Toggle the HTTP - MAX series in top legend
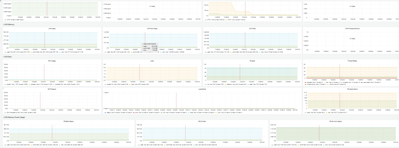The height and width of the screenshot is (148, 399). point(232,20)
